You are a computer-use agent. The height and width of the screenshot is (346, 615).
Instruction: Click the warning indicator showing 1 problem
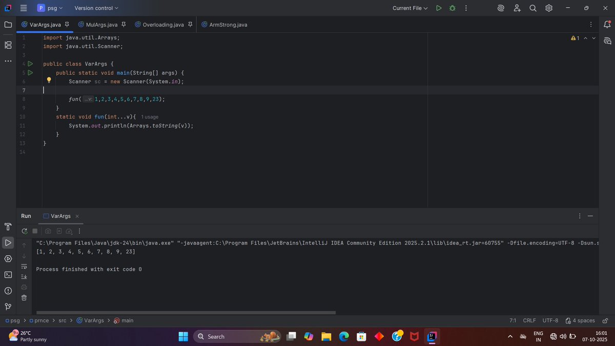(575, 38)
